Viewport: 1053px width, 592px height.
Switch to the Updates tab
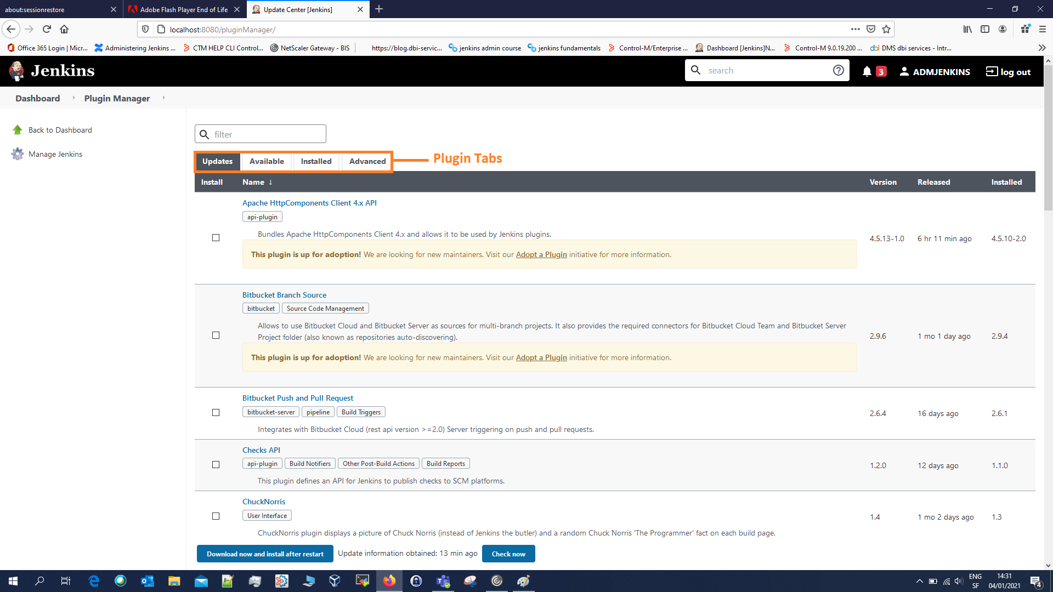[217, 161]
